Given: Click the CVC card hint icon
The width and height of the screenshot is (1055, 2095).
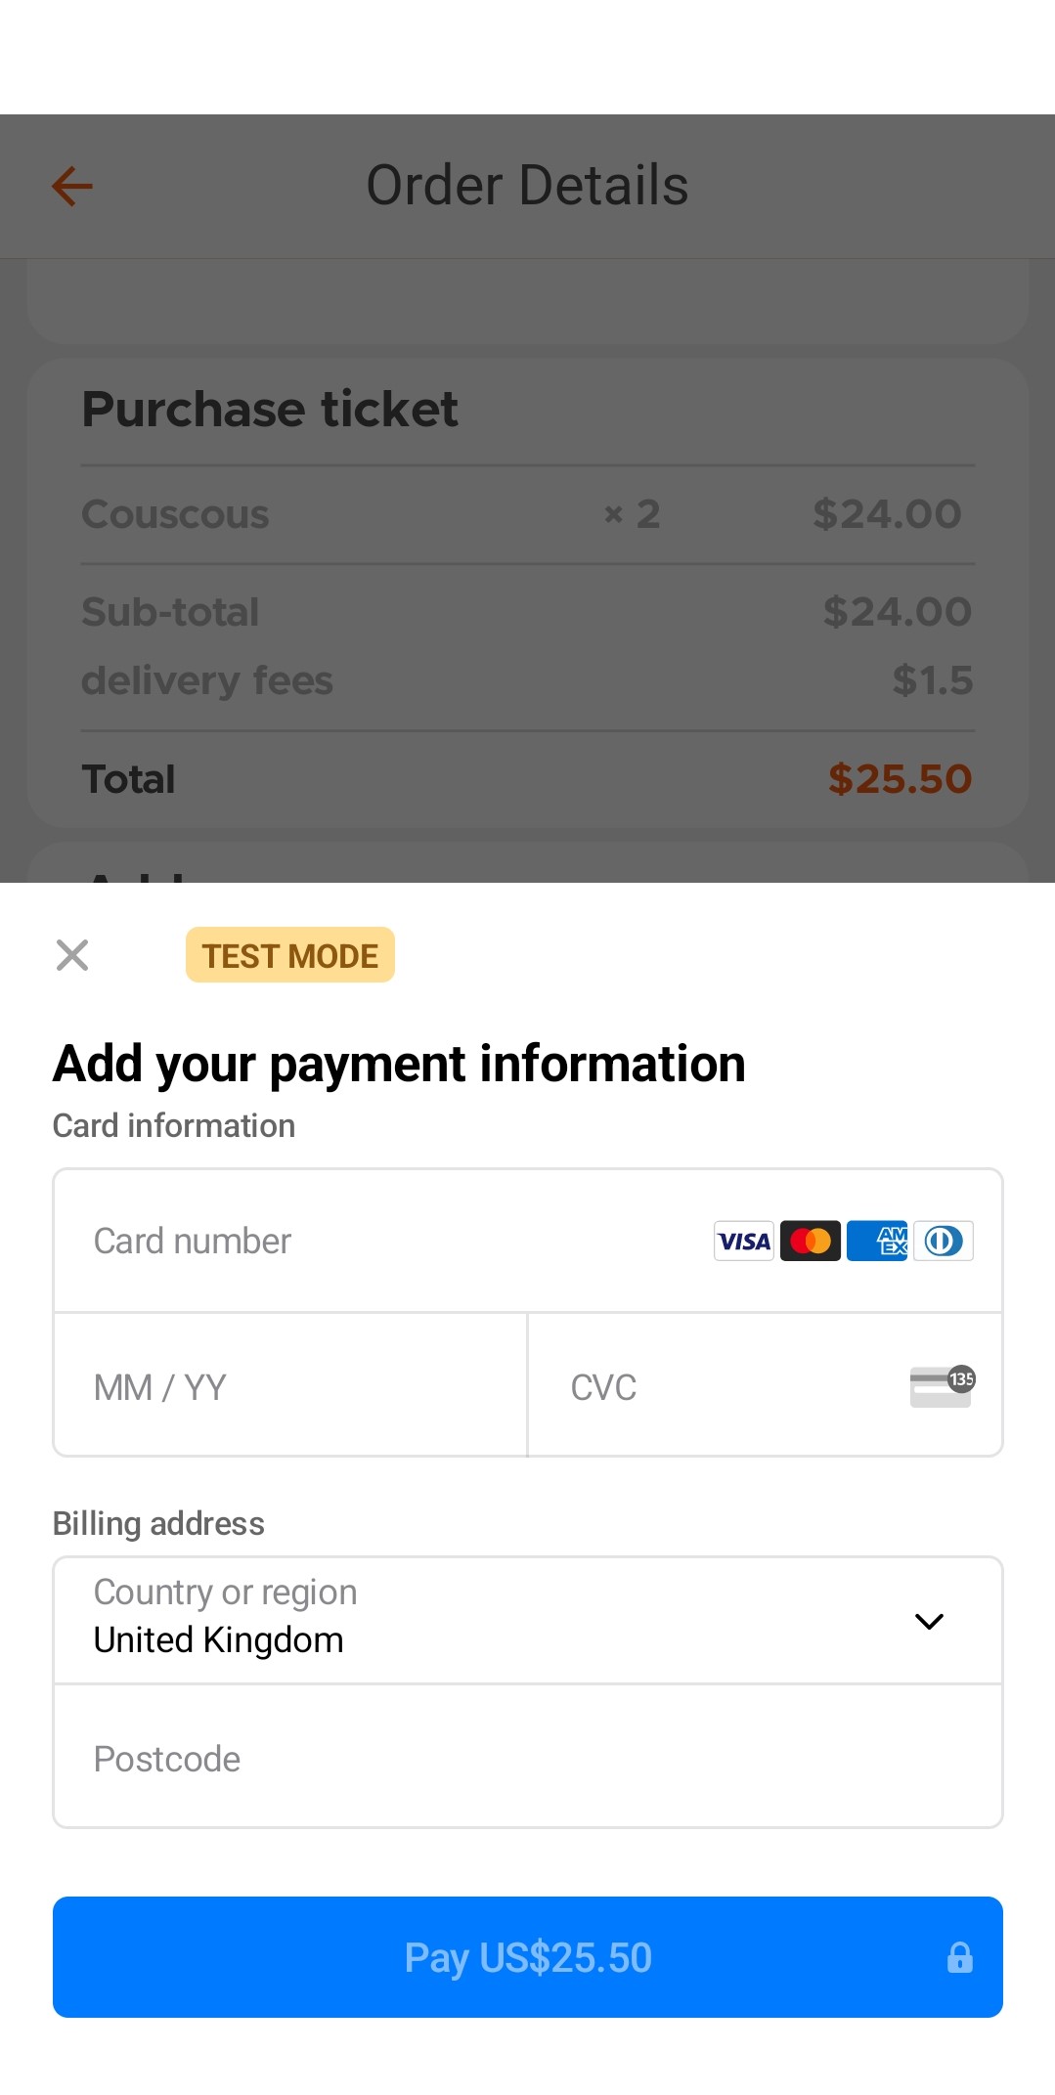Looking at the screenshot, I should (942, 1386).
